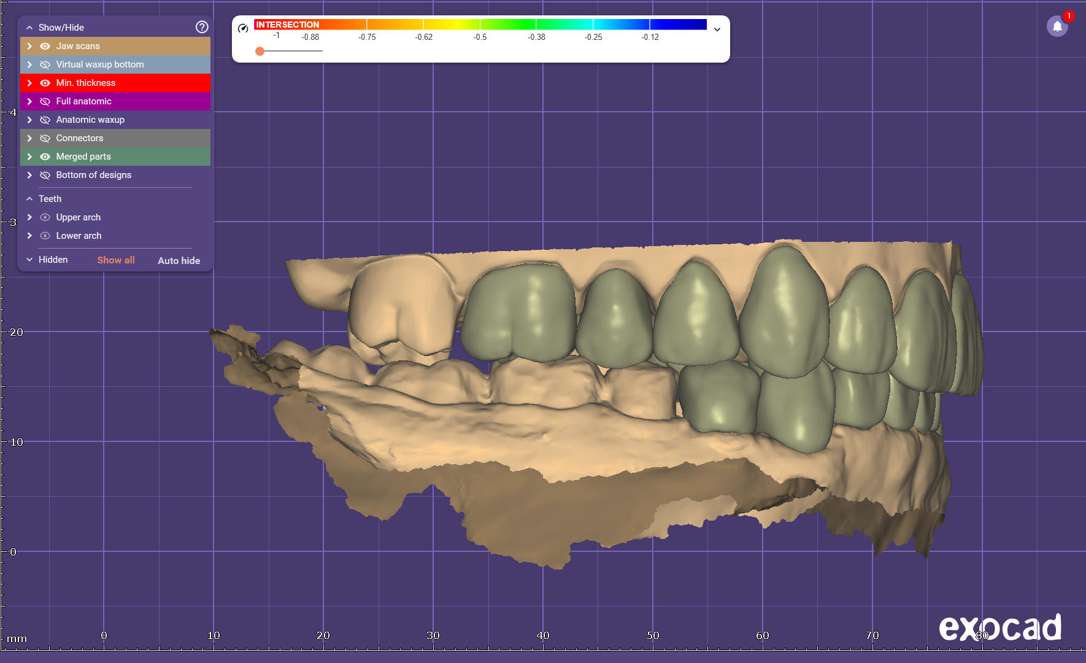
Task: Toggle eye icon for Full anatomic
Action: 45,101
